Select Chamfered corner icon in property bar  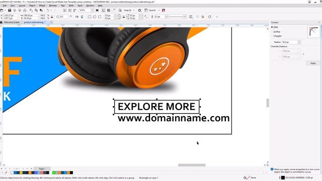pos(100,17)
